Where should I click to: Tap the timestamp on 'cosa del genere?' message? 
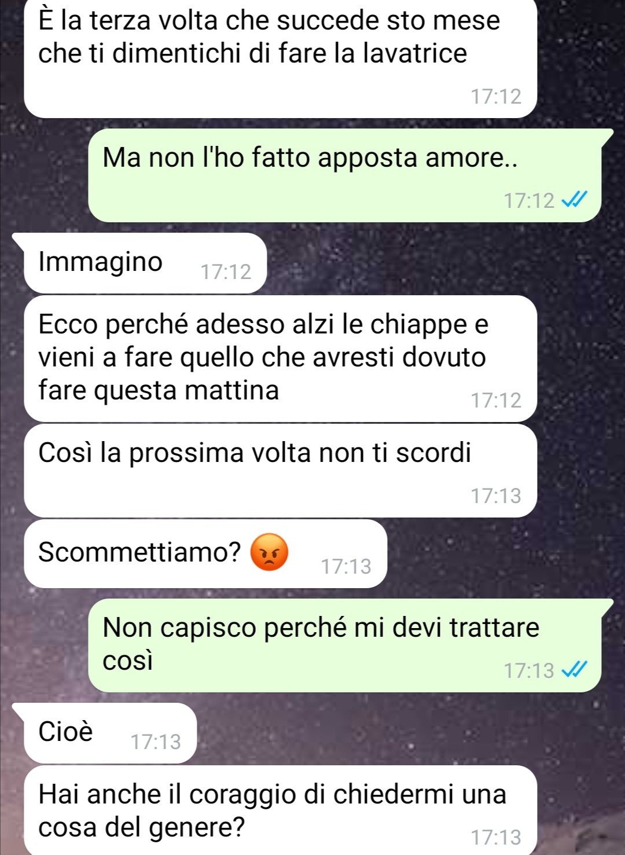point(496,837)
